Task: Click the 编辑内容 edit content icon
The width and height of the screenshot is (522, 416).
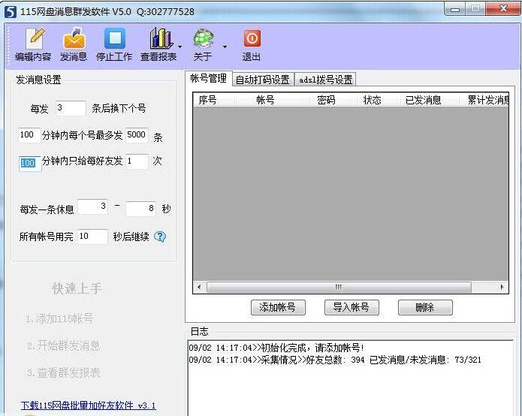Action: [x=33, y=38]
